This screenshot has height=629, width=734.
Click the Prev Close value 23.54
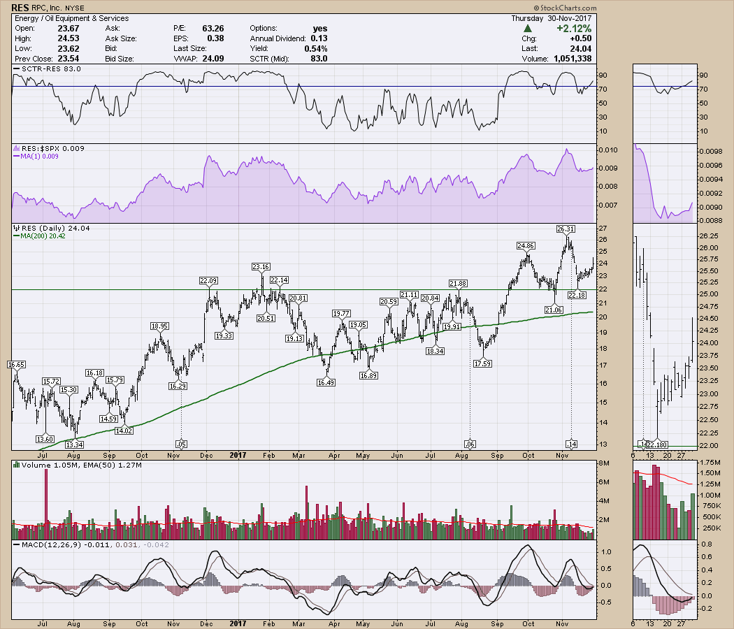tap(69, 59)
